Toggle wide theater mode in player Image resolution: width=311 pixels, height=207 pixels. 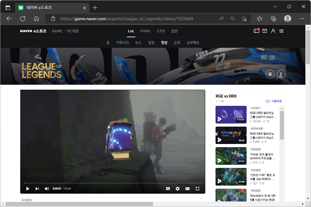[x=188, y=189]
